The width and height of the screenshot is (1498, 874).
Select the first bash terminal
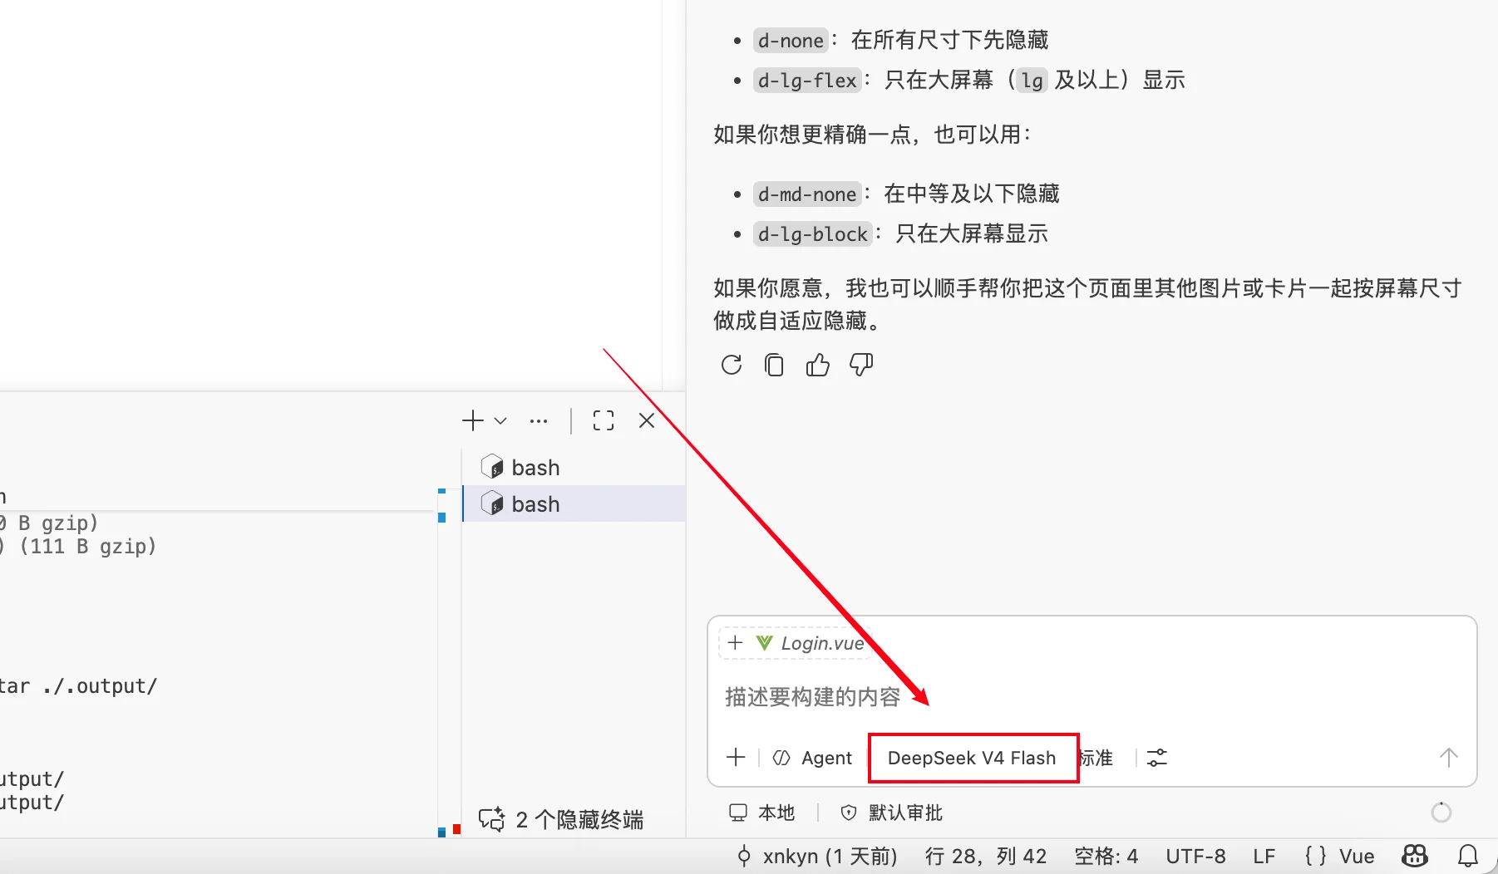(574, 468)
